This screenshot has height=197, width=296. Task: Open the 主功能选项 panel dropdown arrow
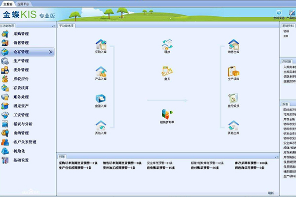coord(53,26)
